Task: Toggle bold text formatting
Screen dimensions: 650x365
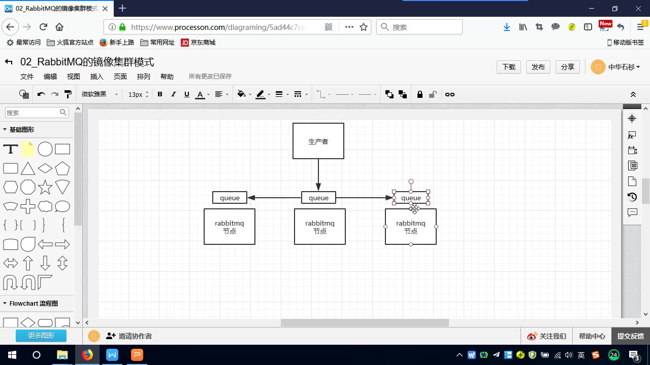Action: pyautogui.click(x=160, y=94)
